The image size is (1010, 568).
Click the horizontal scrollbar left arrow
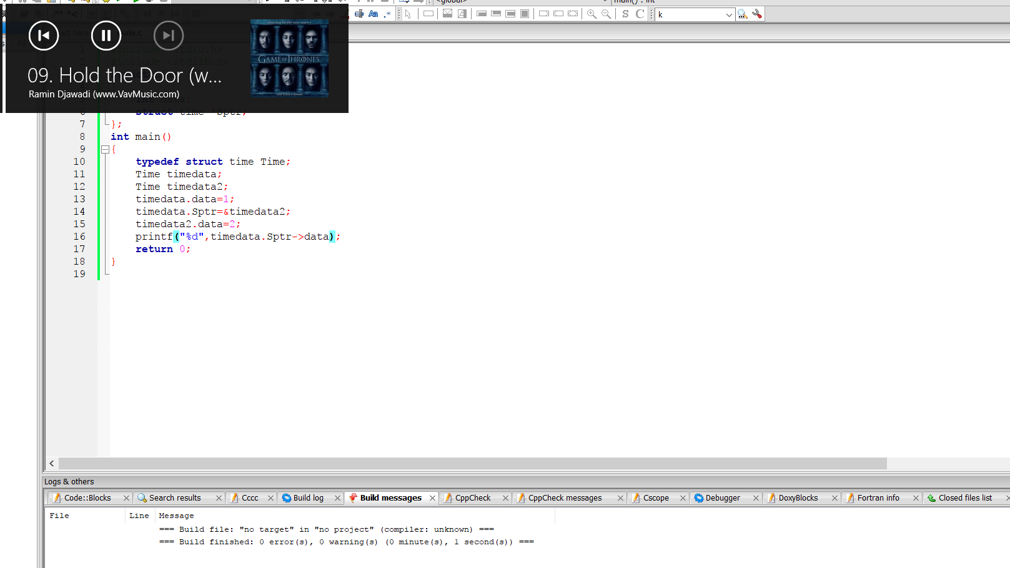click(52, 463)
